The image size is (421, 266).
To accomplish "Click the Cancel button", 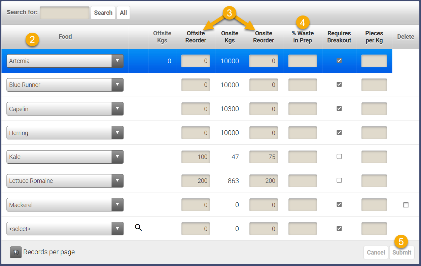I will tap(376, 253).
